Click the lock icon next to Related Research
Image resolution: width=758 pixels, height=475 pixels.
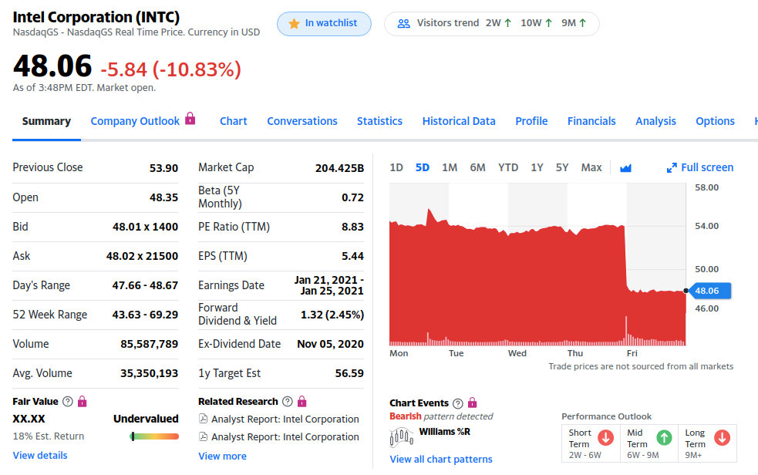tap(302, 401)
